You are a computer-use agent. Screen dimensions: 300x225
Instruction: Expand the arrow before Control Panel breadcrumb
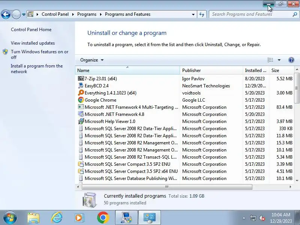click(x=37, y=14)
